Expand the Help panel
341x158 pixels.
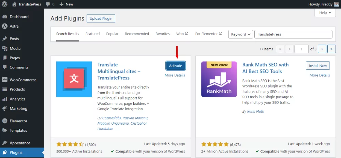(325, 13)
